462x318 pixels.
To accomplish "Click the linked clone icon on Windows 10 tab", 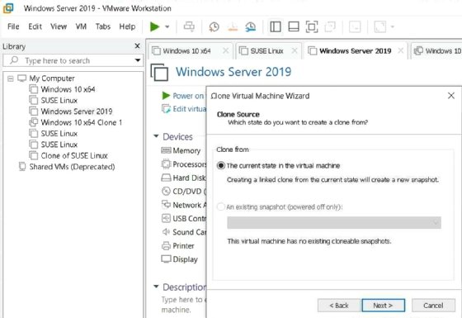I will pos(418,50).
